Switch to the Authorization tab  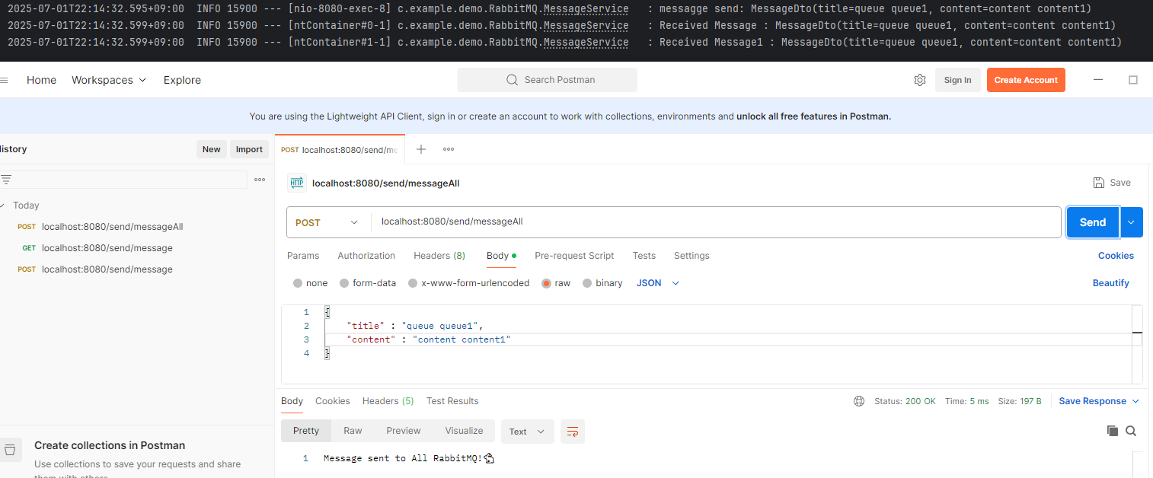point(366,256)
